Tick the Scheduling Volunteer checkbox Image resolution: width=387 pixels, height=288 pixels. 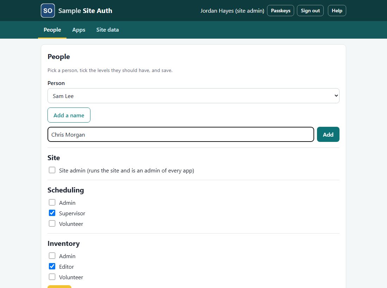pos(52,223)
